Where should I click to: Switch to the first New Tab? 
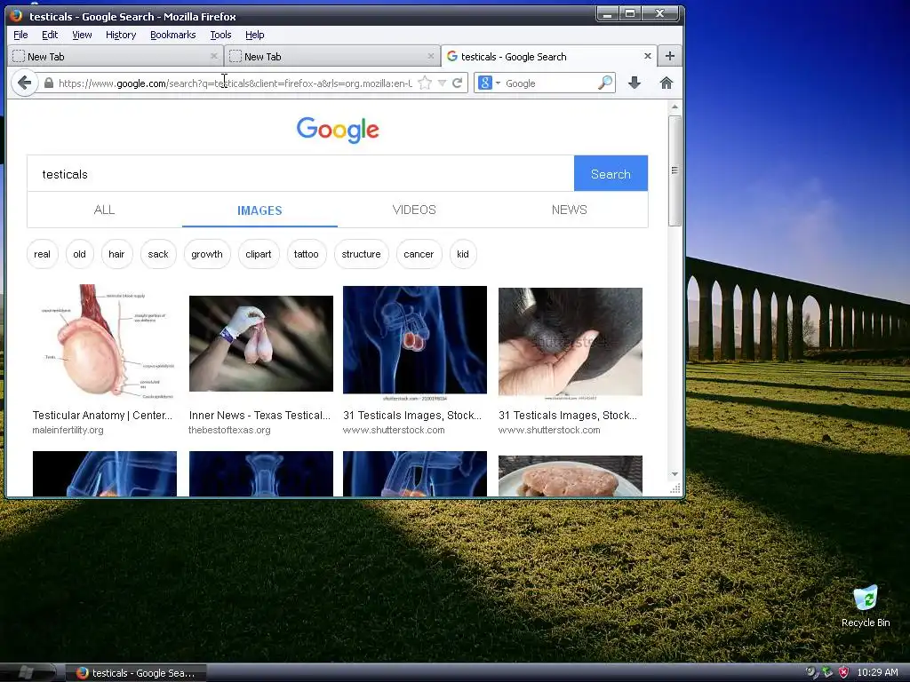(116, 56)
